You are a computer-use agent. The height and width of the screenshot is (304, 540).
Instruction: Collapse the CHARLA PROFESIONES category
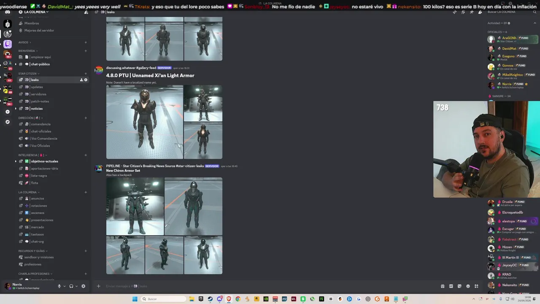(35, 274)
